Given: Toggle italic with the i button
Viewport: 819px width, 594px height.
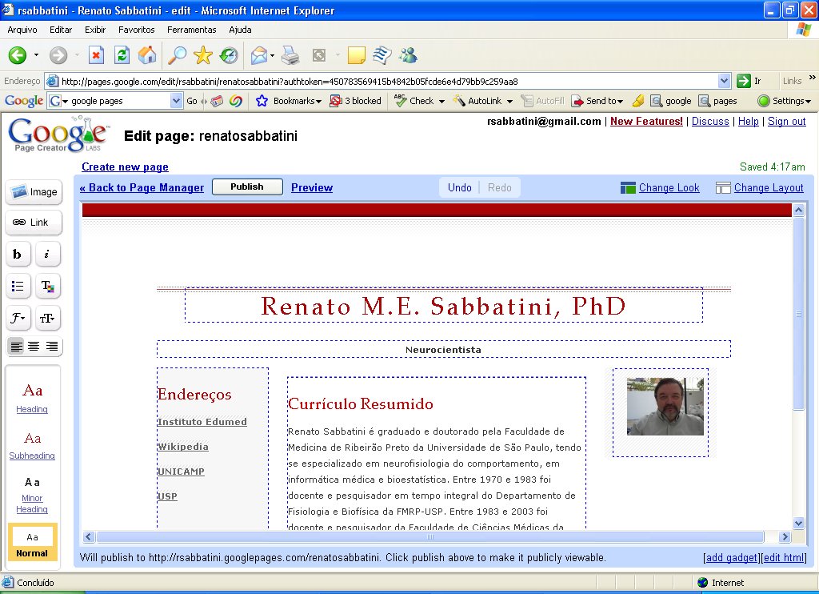Looking at the screenshot, I should point(47,254).
